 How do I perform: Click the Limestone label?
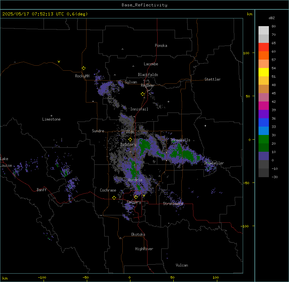point(51,119)
